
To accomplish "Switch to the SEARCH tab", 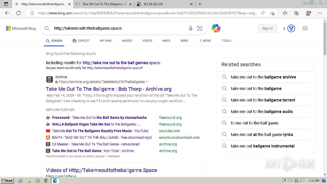I will [54, 41].
